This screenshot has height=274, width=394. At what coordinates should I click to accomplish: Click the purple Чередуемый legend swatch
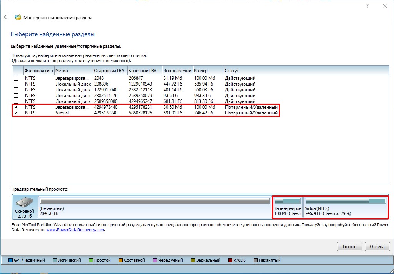click(x=155, y=260)
